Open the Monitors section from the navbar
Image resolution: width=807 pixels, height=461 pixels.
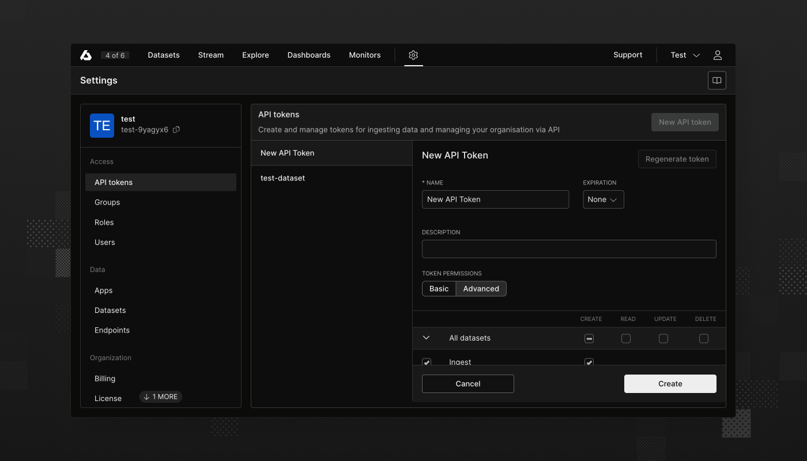[x=364, y=55]
